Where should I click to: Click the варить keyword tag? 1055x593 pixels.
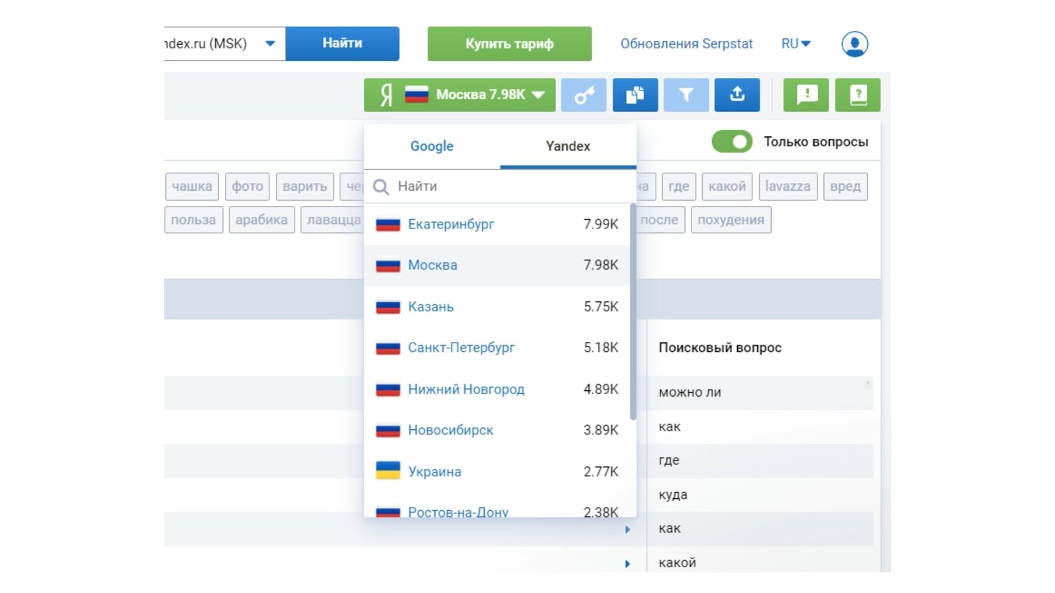[x=305, y=186]
